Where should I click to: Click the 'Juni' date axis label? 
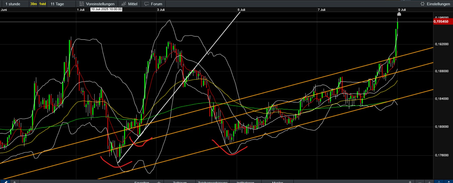4,10
